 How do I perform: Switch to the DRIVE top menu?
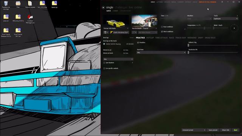[153, 2]
